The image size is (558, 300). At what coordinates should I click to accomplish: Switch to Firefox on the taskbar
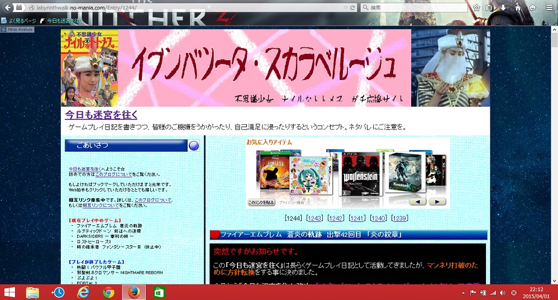pyautogui.click(x=134, y=293)
